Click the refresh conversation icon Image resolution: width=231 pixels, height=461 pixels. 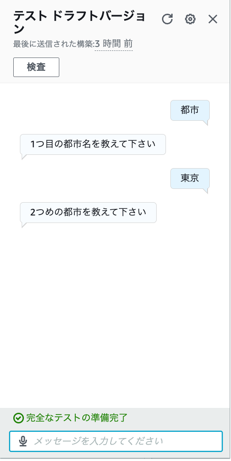[x=167, y=19]
